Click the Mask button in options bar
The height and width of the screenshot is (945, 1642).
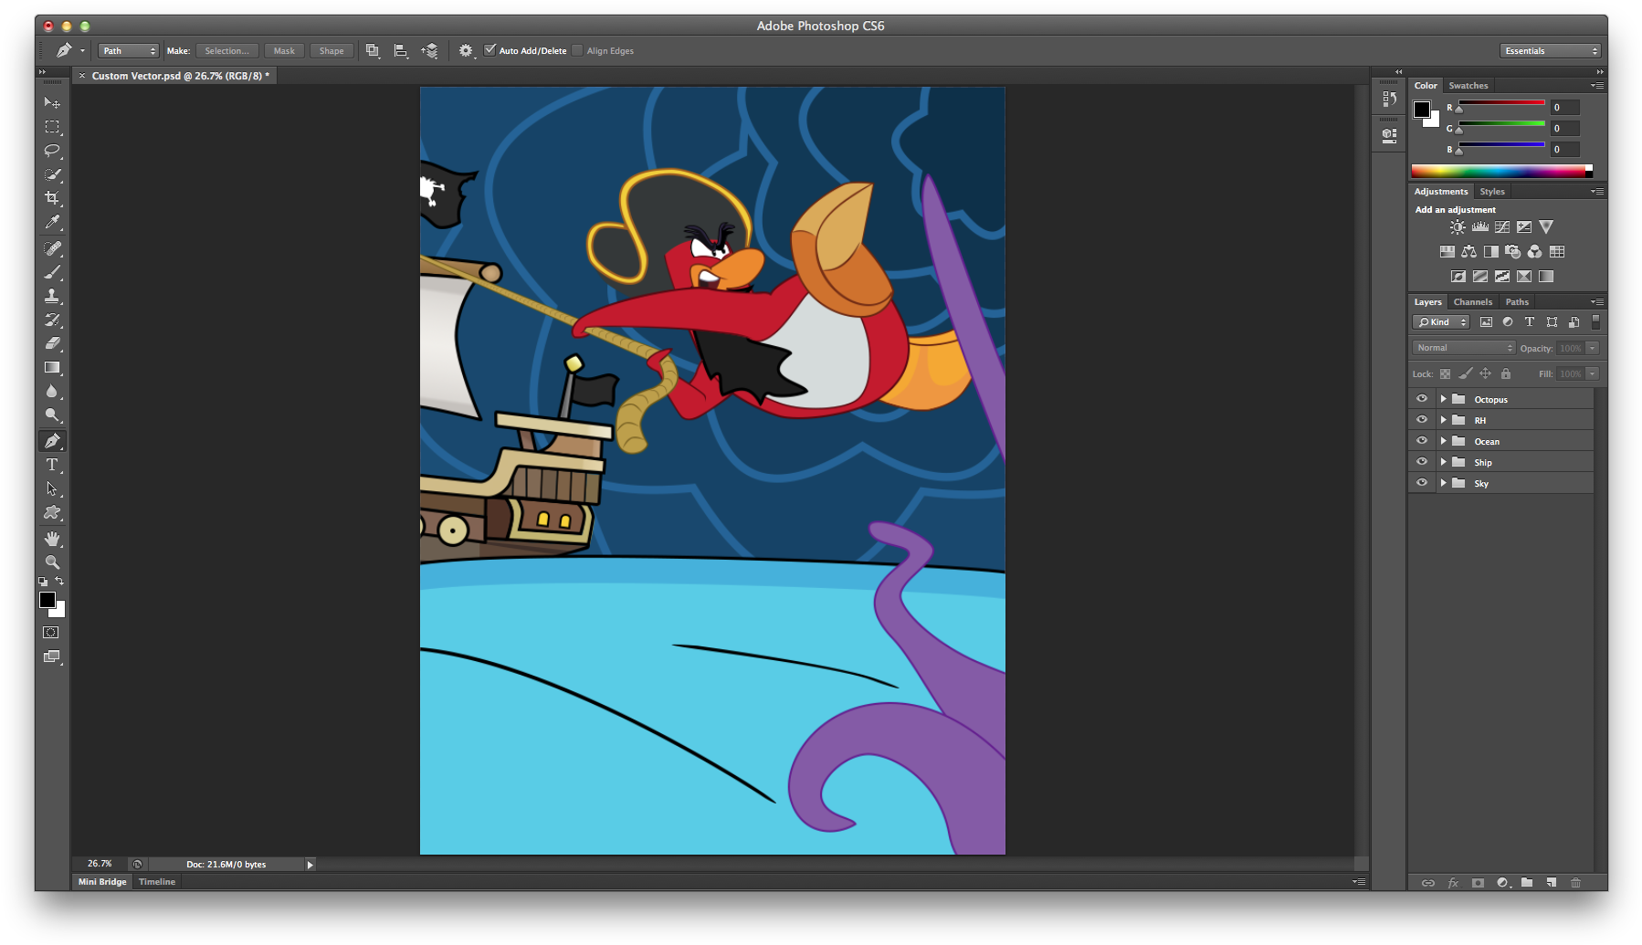point(283,50)
